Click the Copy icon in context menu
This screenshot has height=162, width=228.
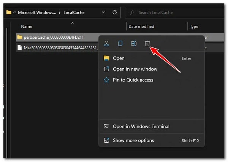pyautogui.click(x=120, y=44)
